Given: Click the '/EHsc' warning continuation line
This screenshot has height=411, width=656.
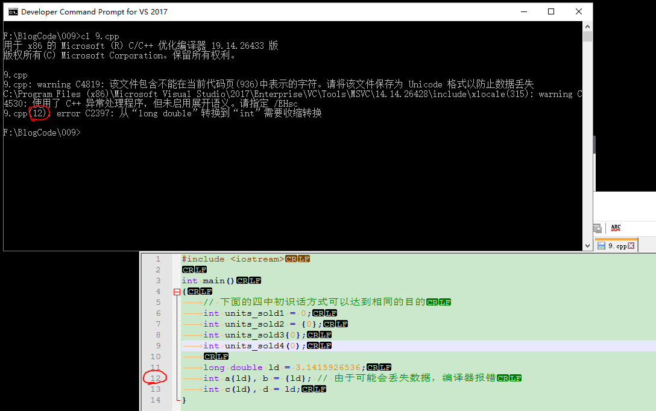Looking at the screenshot, I should tap(151, 104).
